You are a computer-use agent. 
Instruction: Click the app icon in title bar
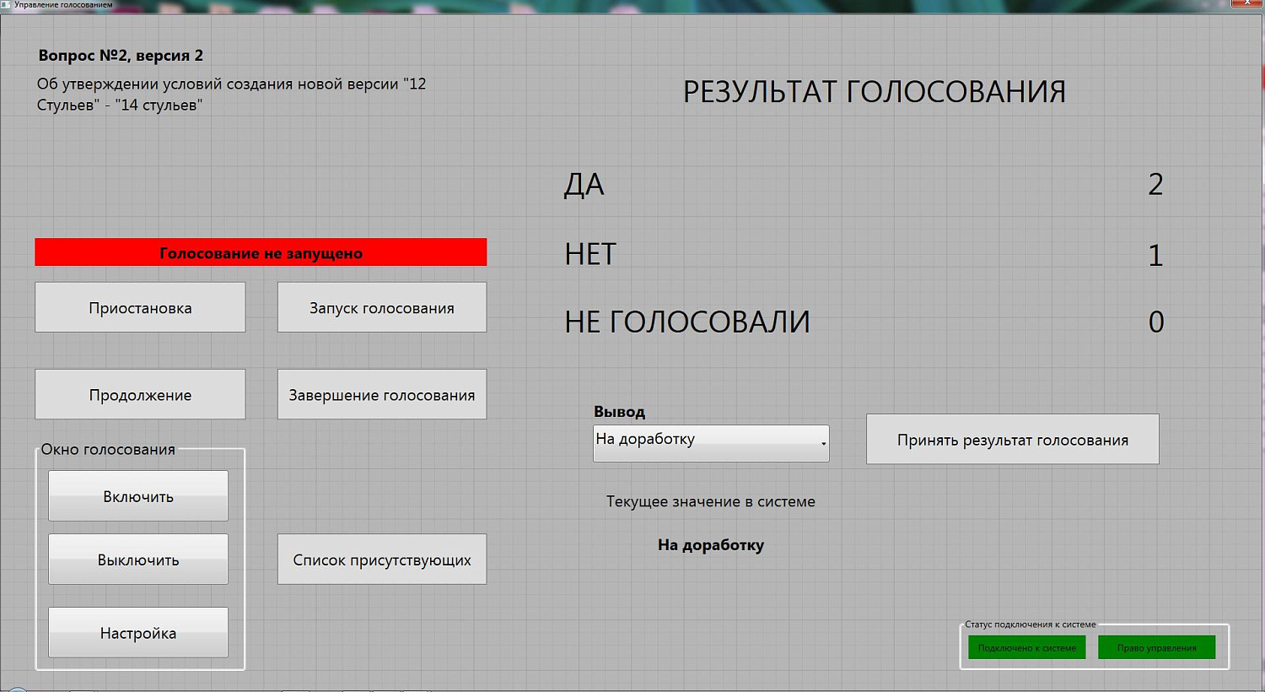click(x=7, y=4)
